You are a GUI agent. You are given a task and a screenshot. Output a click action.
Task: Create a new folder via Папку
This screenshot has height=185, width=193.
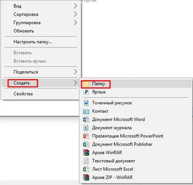point(136,84)
